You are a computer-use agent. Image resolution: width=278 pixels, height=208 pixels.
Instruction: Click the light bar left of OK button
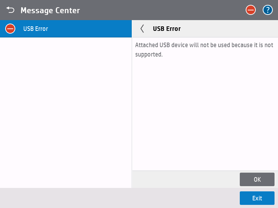pyautogui.click(x=184, y=179)
